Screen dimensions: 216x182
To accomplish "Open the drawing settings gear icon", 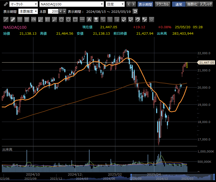I will point(152,20).
